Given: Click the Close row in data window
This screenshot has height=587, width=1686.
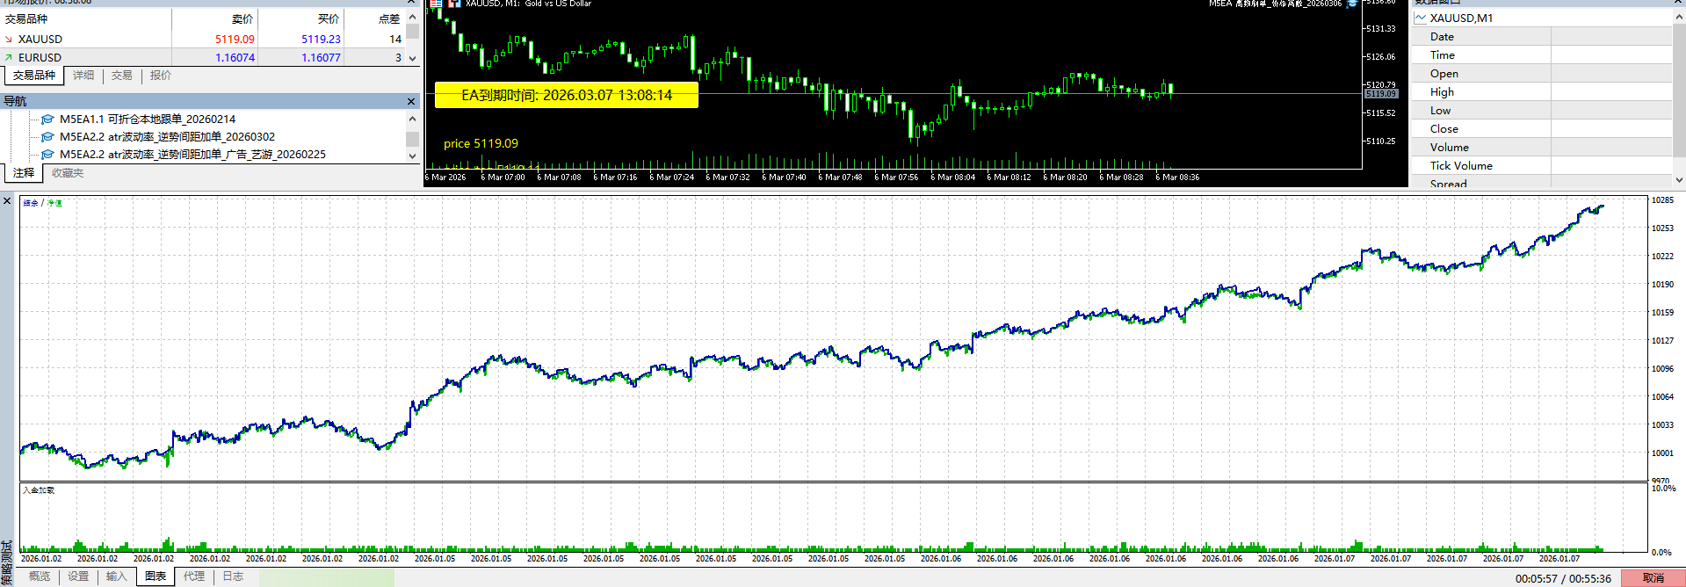Looking at the screenshot, I should (x=1542, y=129).
